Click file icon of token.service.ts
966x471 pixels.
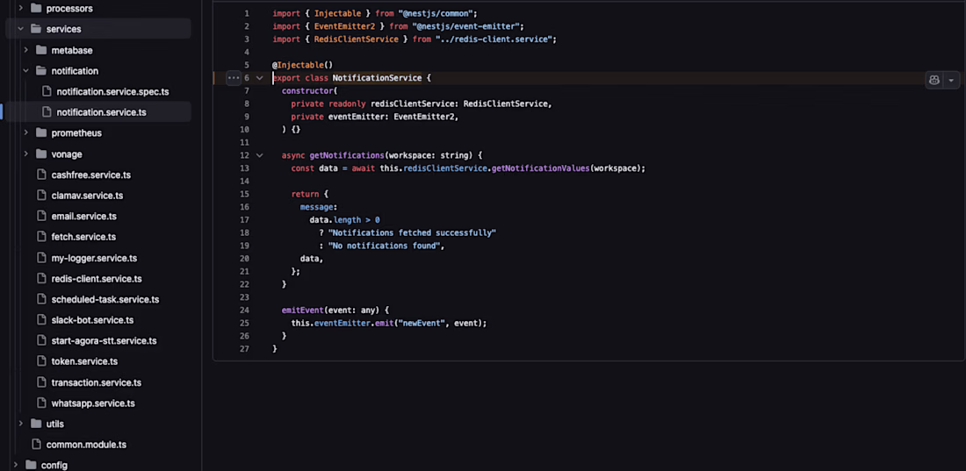coord(41,361)
